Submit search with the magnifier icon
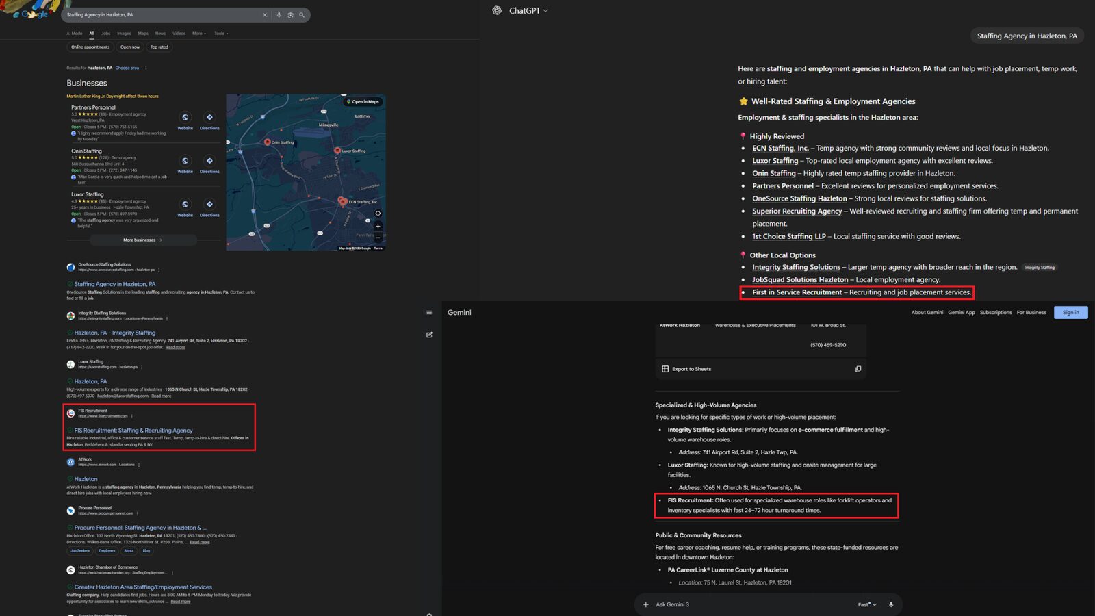This screenshot has width=1095, height=616. click(302, 15)
